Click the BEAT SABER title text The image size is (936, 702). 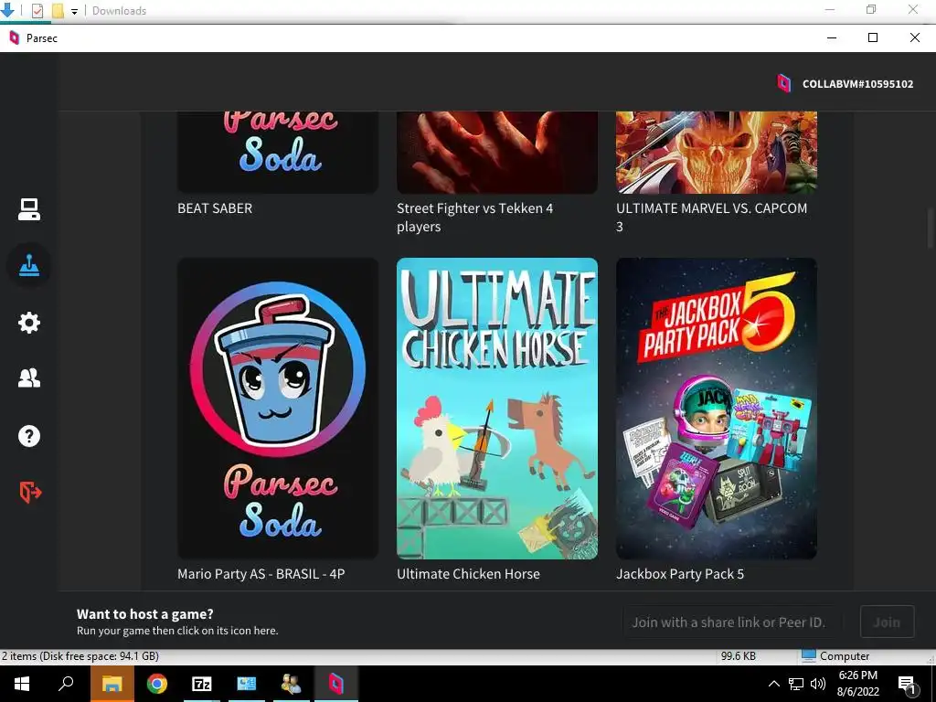click(215, 208)
